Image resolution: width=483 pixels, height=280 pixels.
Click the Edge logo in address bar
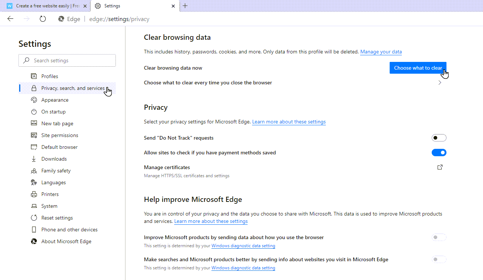[x=61, y=19]
